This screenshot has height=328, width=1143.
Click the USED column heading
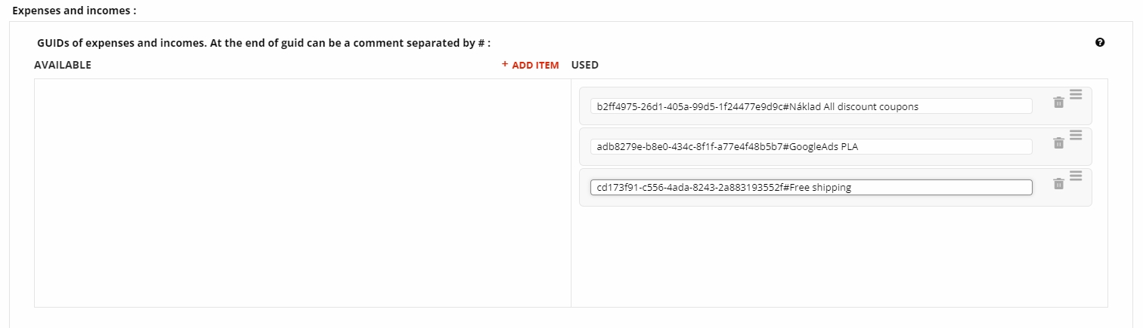[x=585, y=66]
